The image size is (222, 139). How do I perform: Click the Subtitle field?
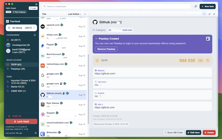[x=152, y=95]
